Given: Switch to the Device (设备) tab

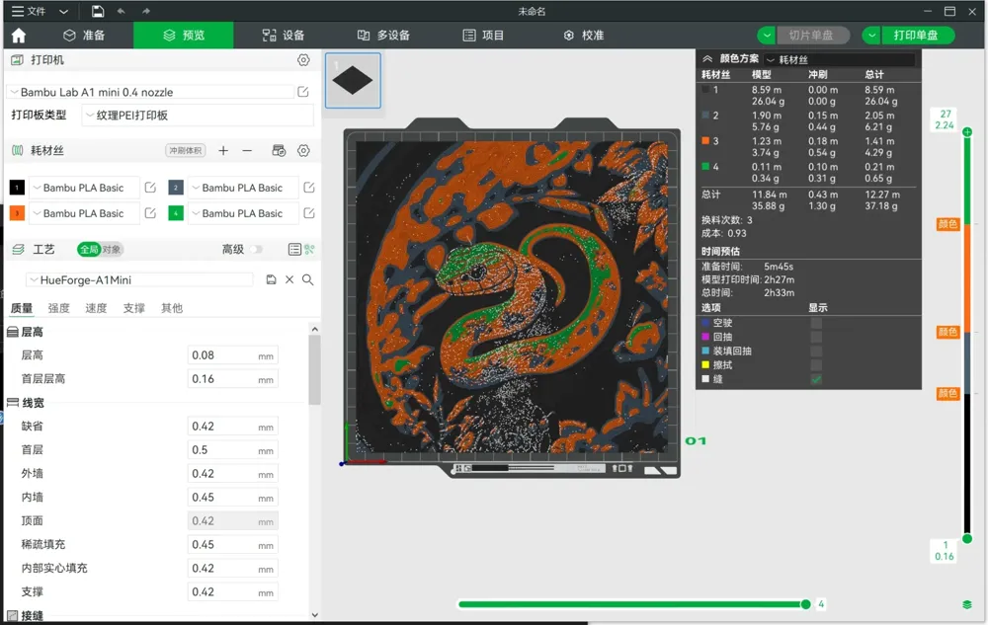Looking at the screenshot, I should (284, 36).
